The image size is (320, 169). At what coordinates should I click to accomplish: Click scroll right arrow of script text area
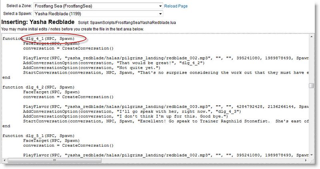pos(306,160)
